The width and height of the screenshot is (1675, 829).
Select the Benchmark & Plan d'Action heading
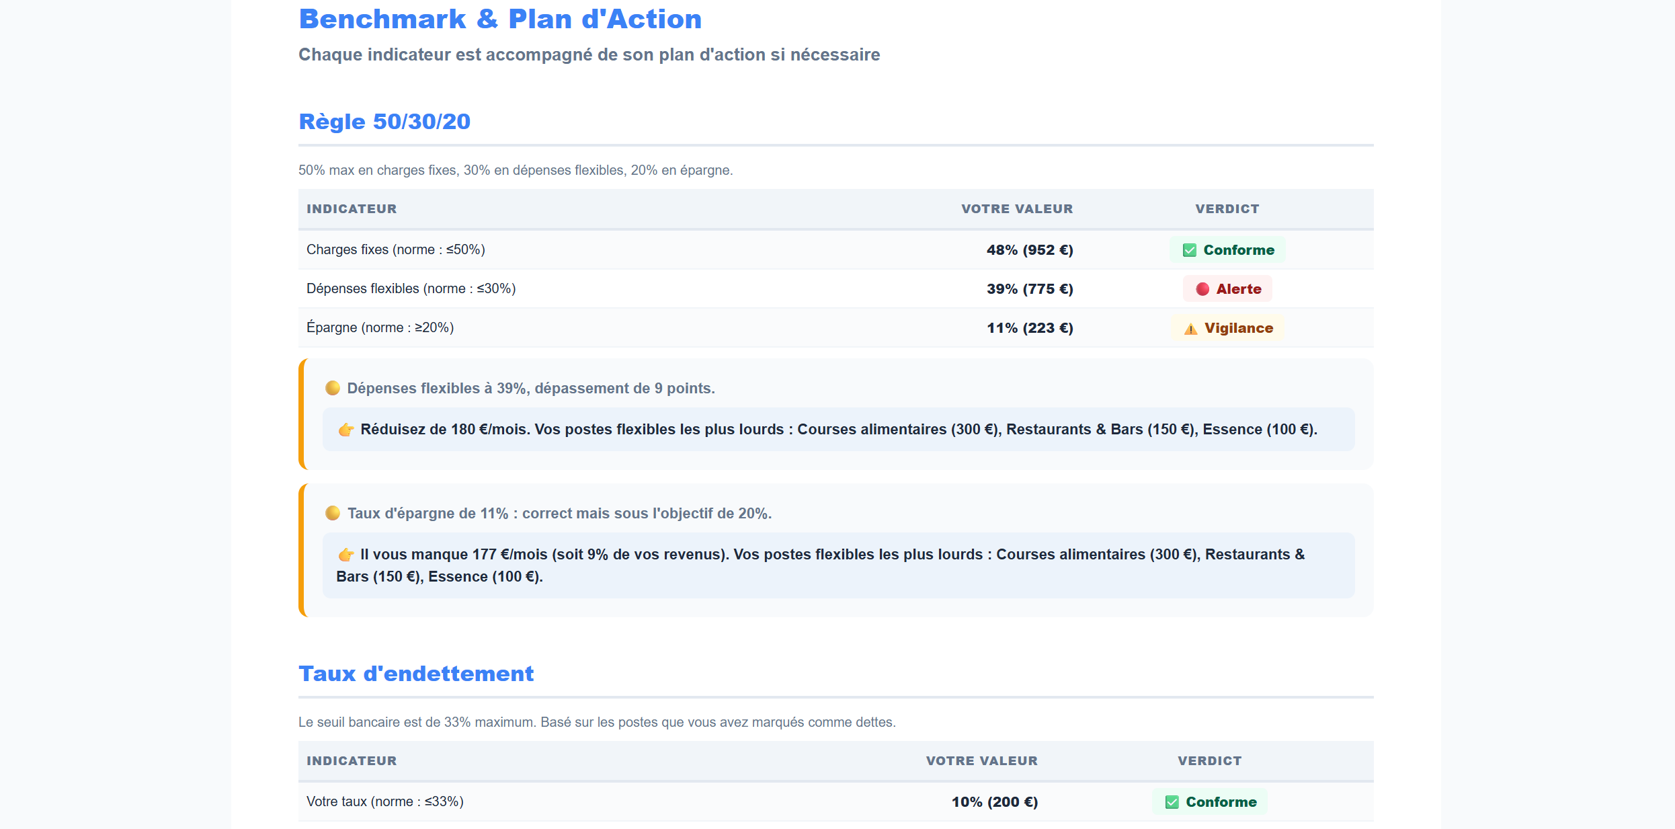point(500,19)
